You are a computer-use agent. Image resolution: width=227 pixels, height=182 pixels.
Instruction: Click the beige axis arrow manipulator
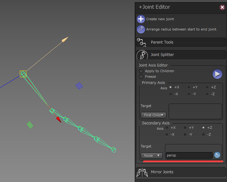pos(65,39)
